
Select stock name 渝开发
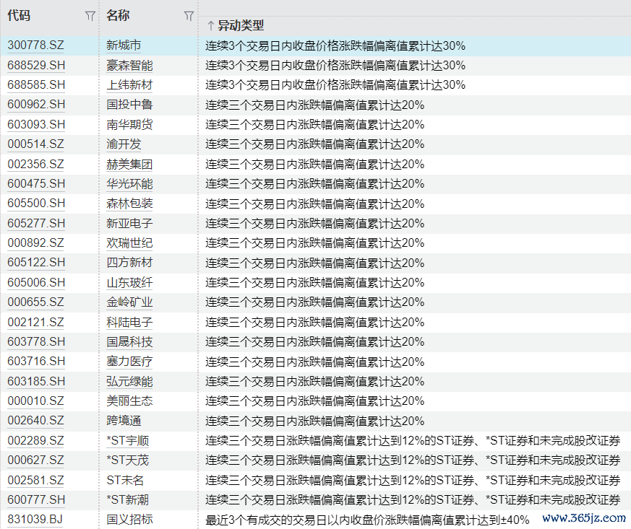click(124, 144)
